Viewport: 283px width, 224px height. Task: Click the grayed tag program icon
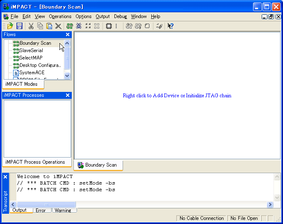click(159, 26)
